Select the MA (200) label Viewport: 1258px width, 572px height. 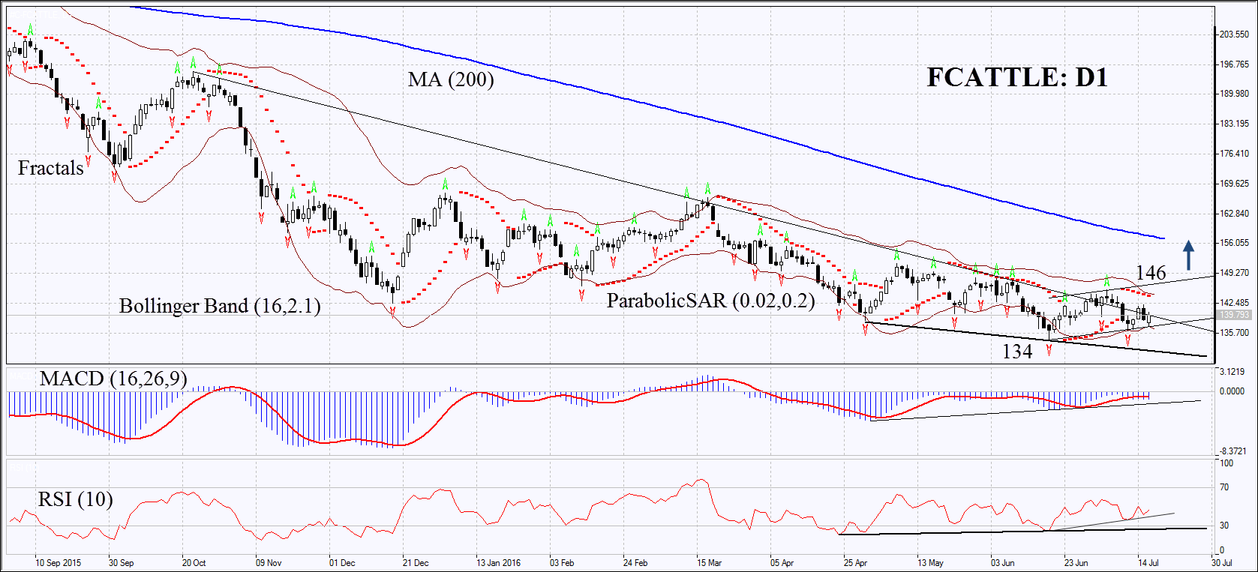coord(451,79)
